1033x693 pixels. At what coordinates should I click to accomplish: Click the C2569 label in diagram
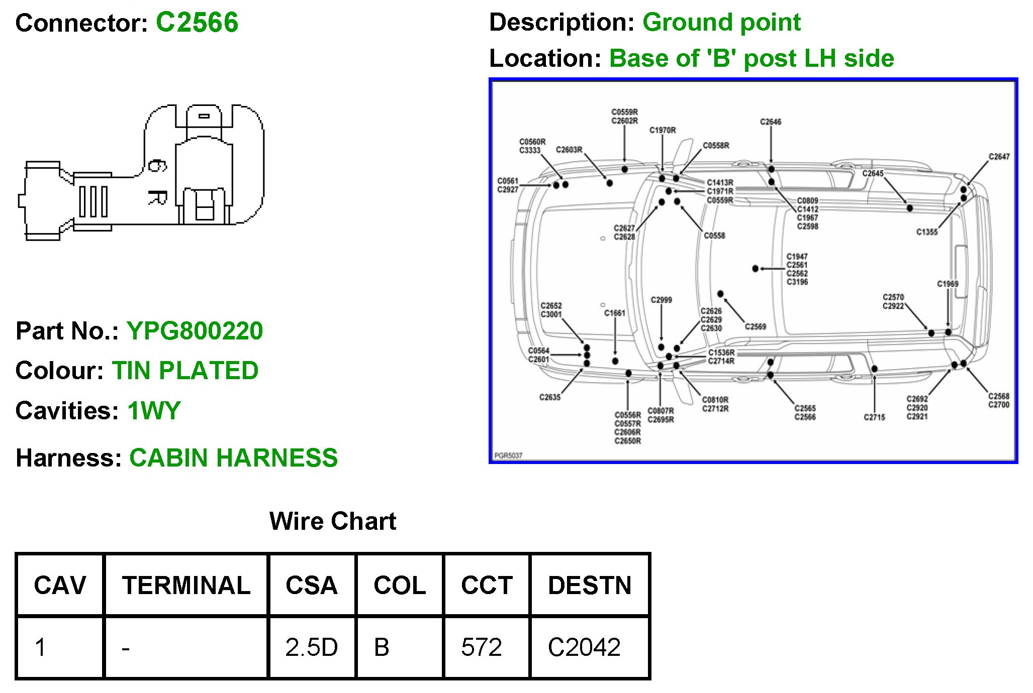point(755,327)
